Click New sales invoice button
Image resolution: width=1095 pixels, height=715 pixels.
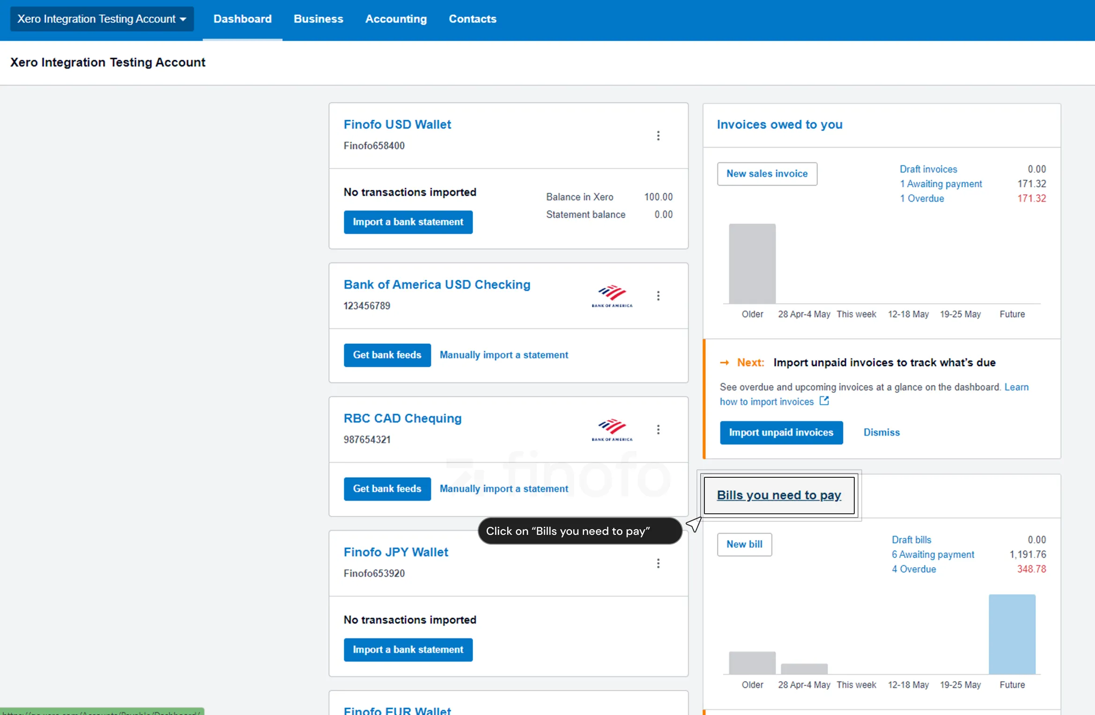click(767, 174)
